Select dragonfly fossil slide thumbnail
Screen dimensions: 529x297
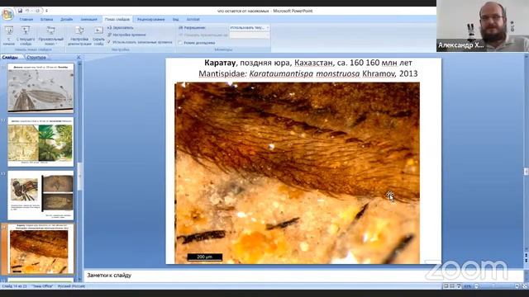pos(41,88)
